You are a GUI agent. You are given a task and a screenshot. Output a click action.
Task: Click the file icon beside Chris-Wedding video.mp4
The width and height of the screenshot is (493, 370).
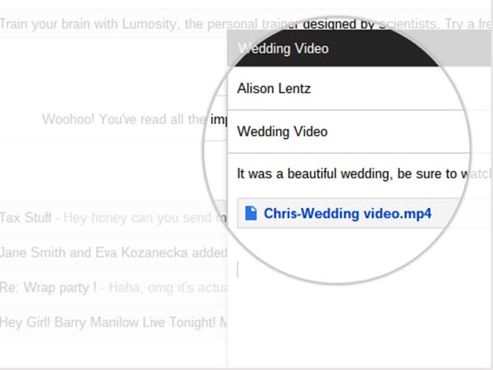(251, 215)
